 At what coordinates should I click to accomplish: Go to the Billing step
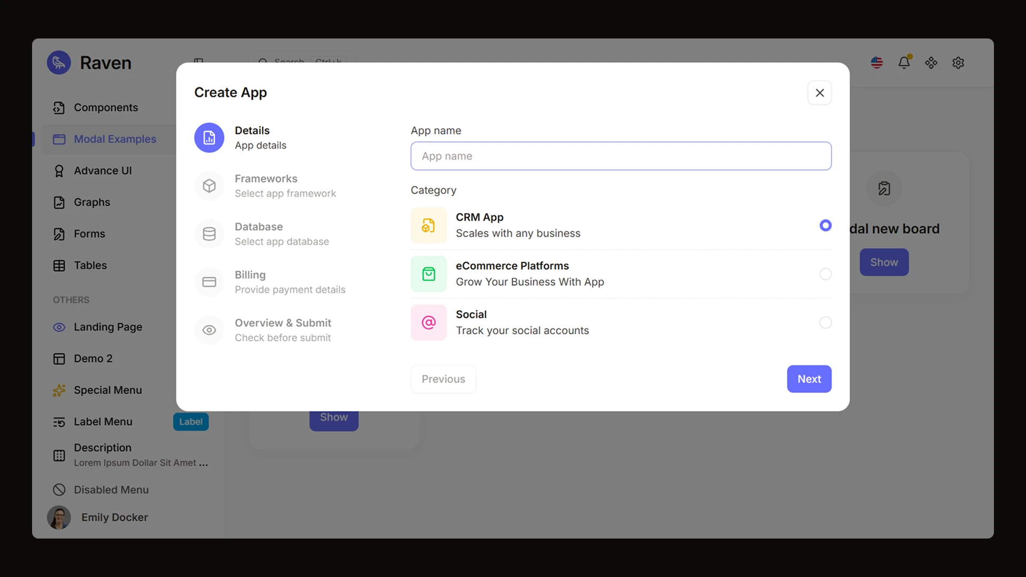click(270, 282)
